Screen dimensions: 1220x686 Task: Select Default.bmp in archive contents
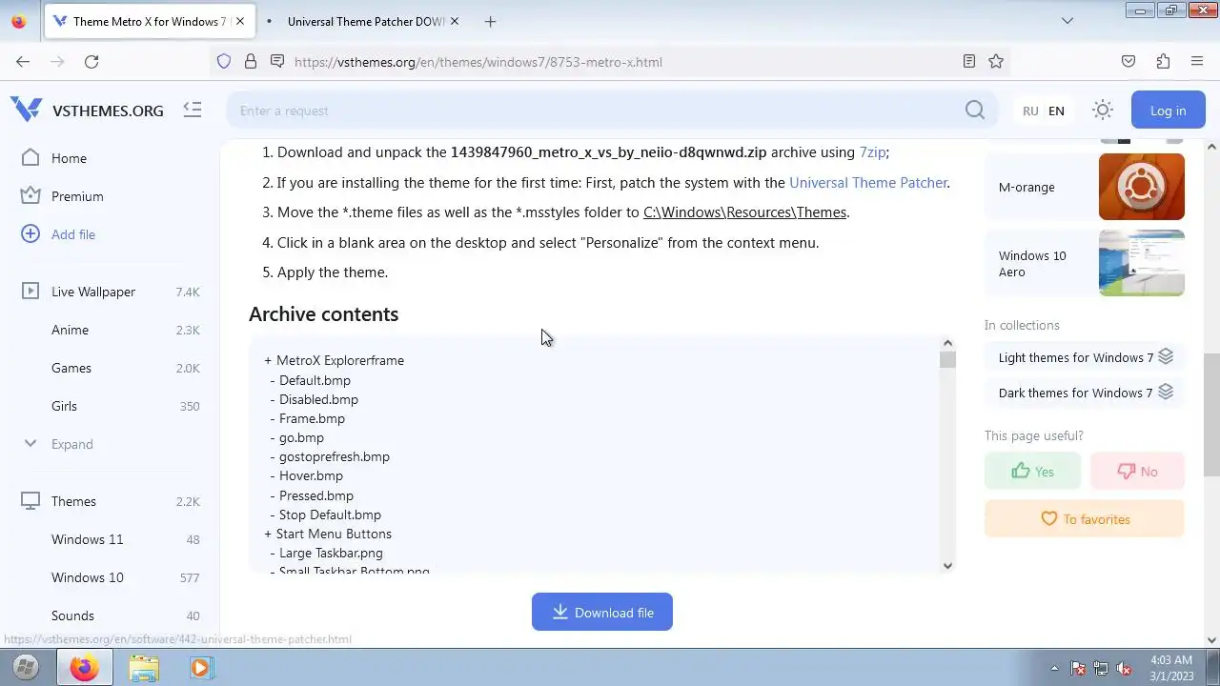tap(315, 380)
